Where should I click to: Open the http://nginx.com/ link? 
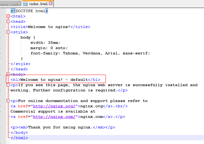(x=54, y=117)
